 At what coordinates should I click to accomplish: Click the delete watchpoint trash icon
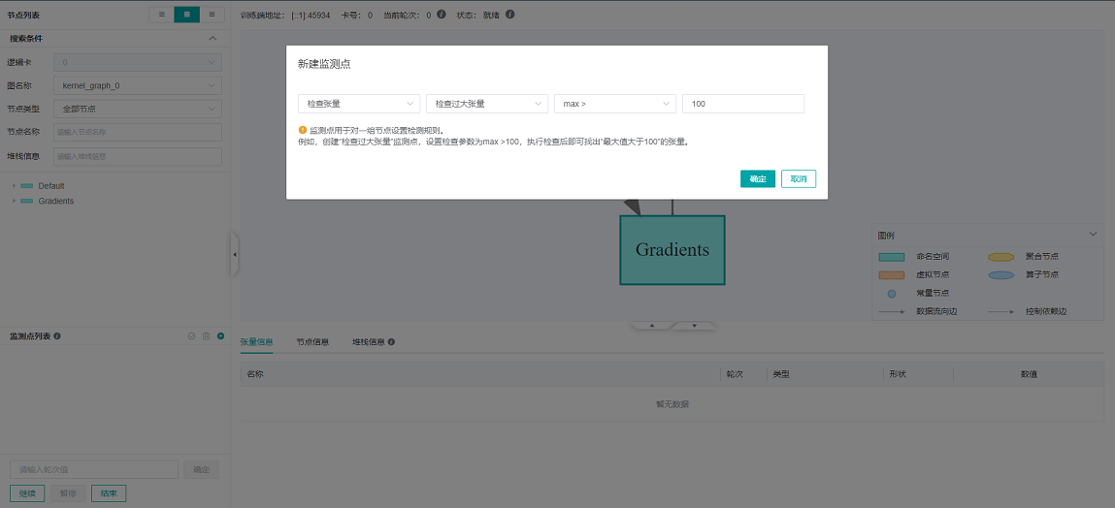click(x=206, y=336)
